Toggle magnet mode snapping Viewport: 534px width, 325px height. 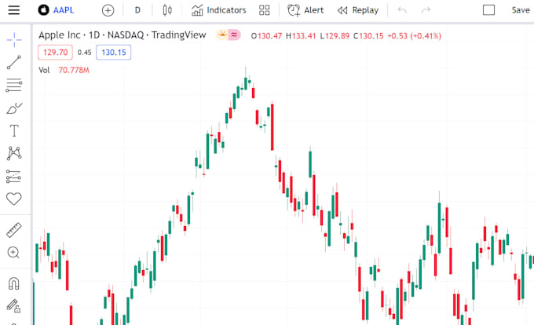click(13, 283)
